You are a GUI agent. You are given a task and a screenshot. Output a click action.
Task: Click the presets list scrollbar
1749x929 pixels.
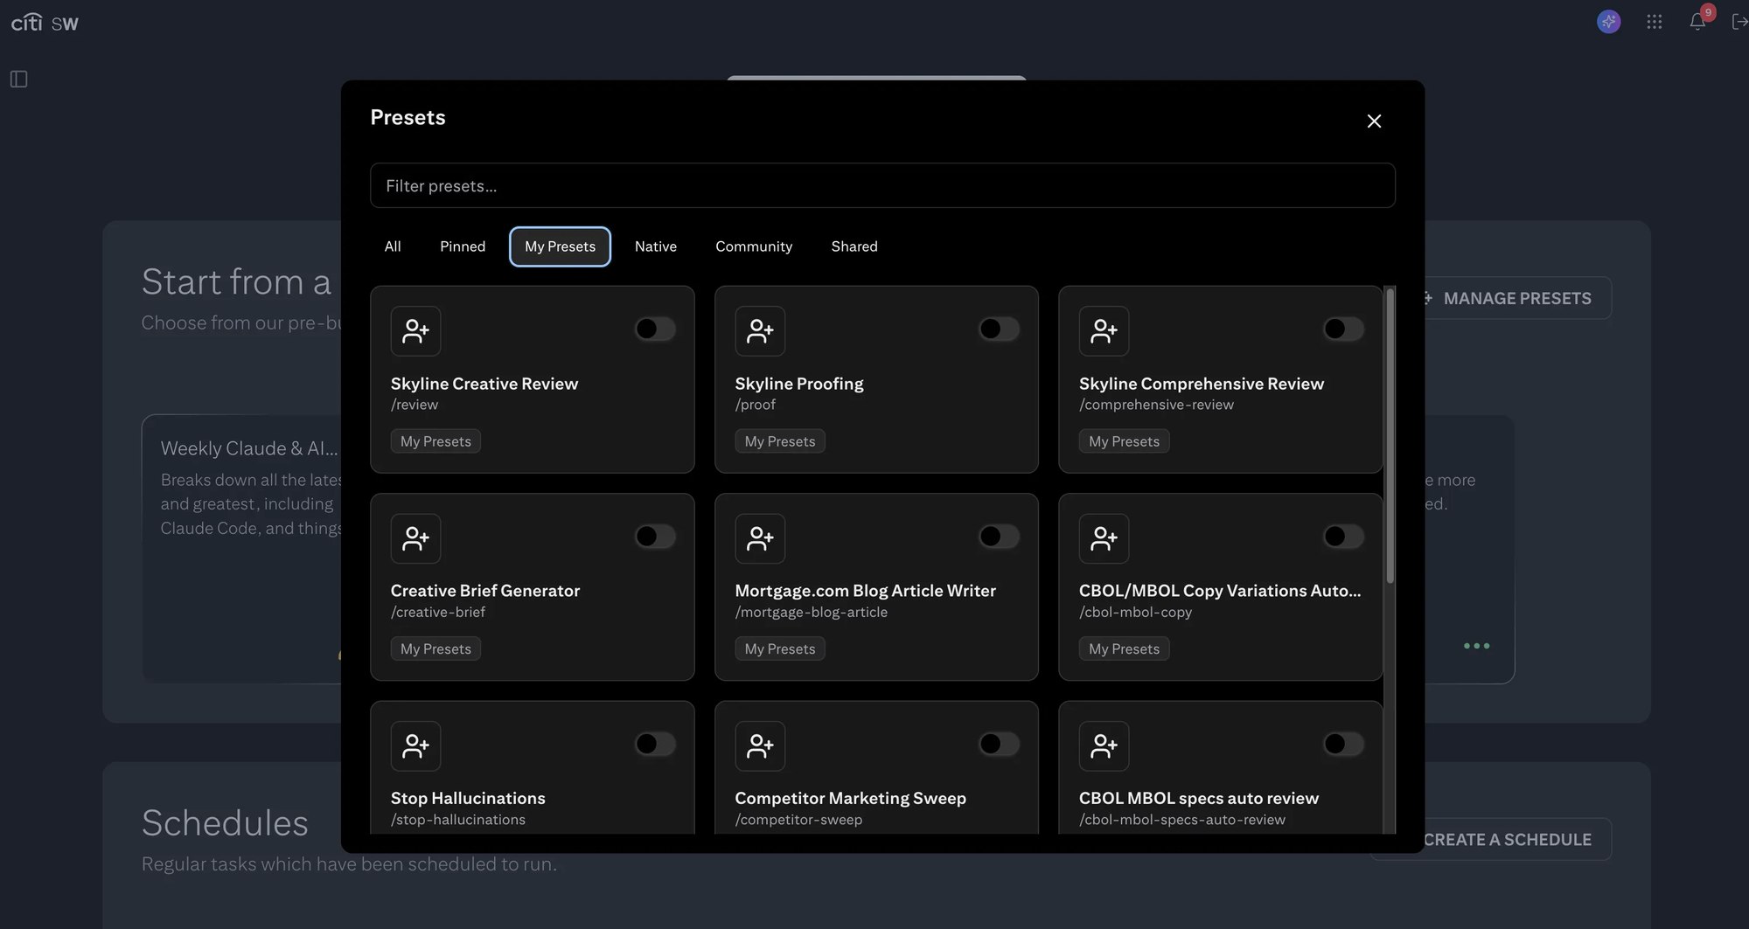pos(1390,436)
